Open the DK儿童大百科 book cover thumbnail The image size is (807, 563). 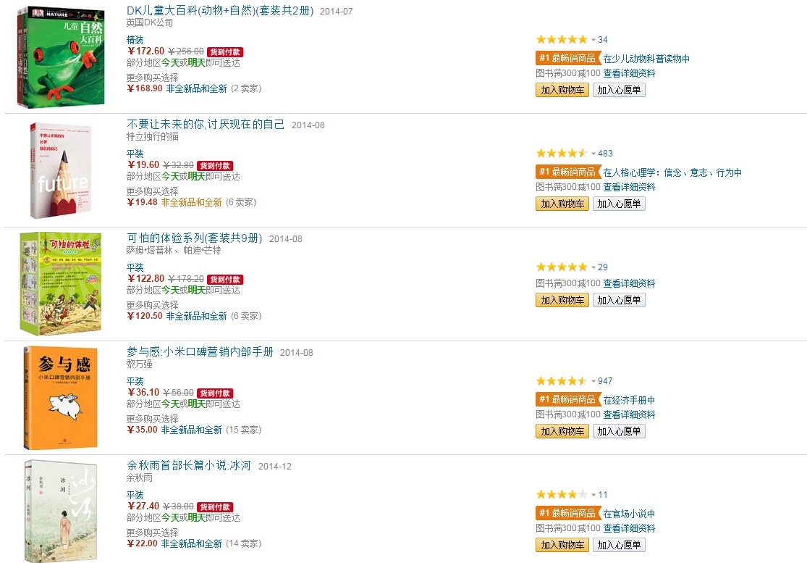pos(60,57)
